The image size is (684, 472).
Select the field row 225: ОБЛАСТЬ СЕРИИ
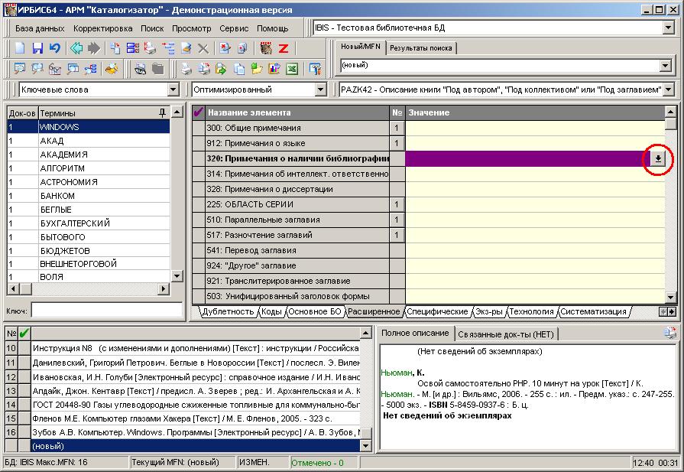click(297, 204)
